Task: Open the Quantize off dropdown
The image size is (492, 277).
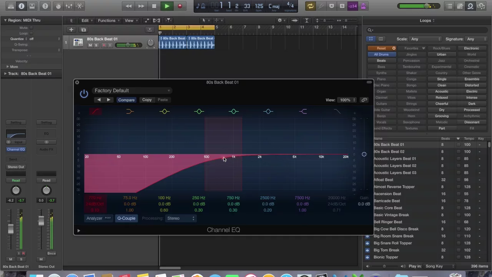Action: coord(45,39)
